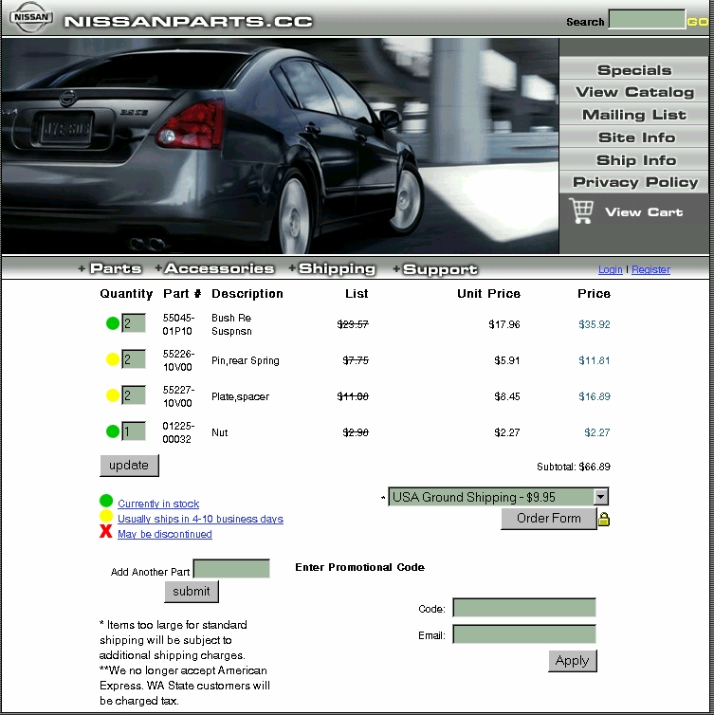Click green stock dot for Nut

click(112, 431)
